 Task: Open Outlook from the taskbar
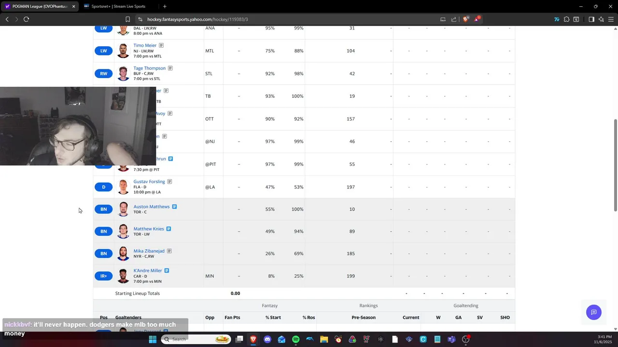tap(281, 339)
